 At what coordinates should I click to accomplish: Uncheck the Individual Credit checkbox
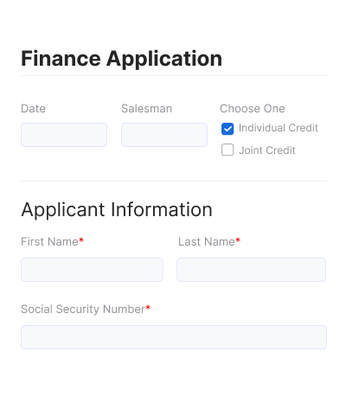pos(227,129)
